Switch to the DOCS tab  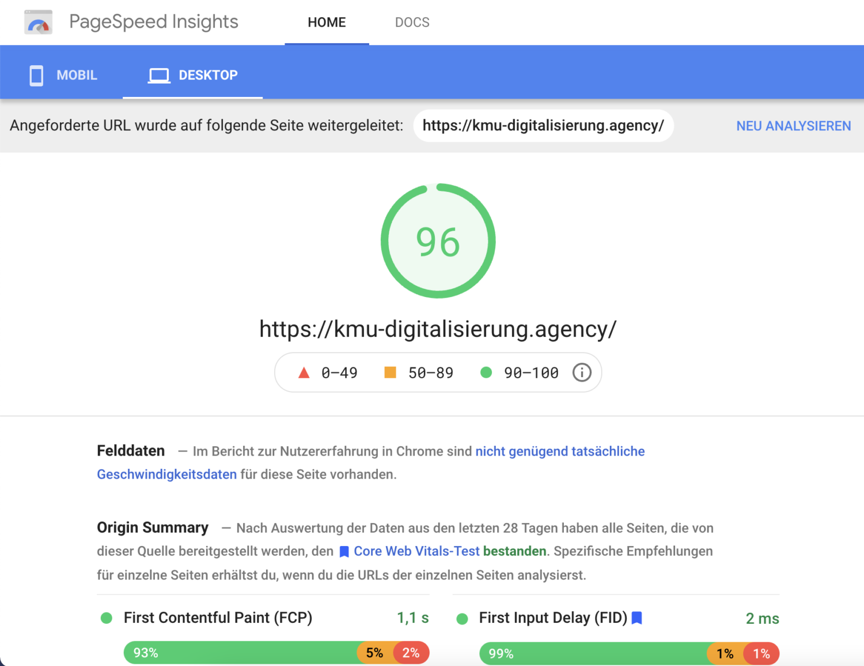click(412, 22)
